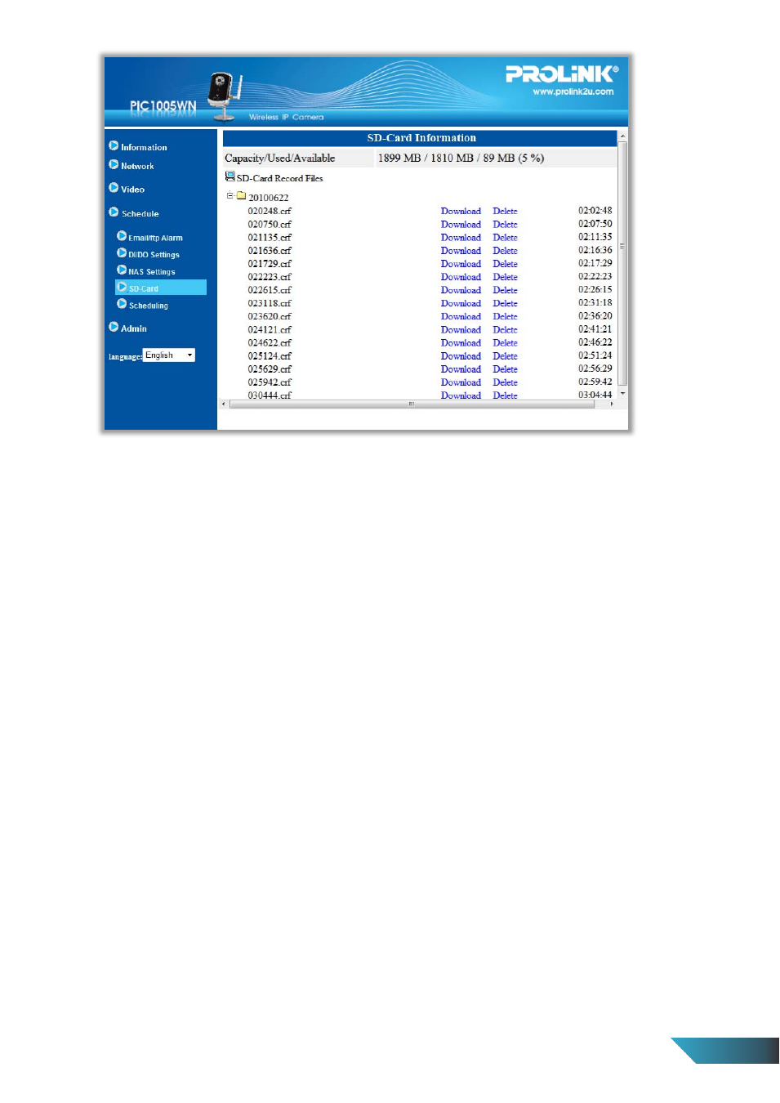Screen dimensions: 780x1103
Task: Open the Admin menu
Action: [134, 328]
